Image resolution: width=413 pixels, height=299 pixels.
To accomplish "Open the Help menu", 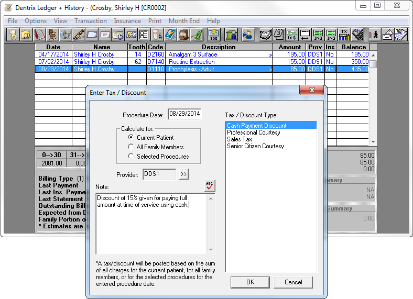I will (x=213, y=21).
